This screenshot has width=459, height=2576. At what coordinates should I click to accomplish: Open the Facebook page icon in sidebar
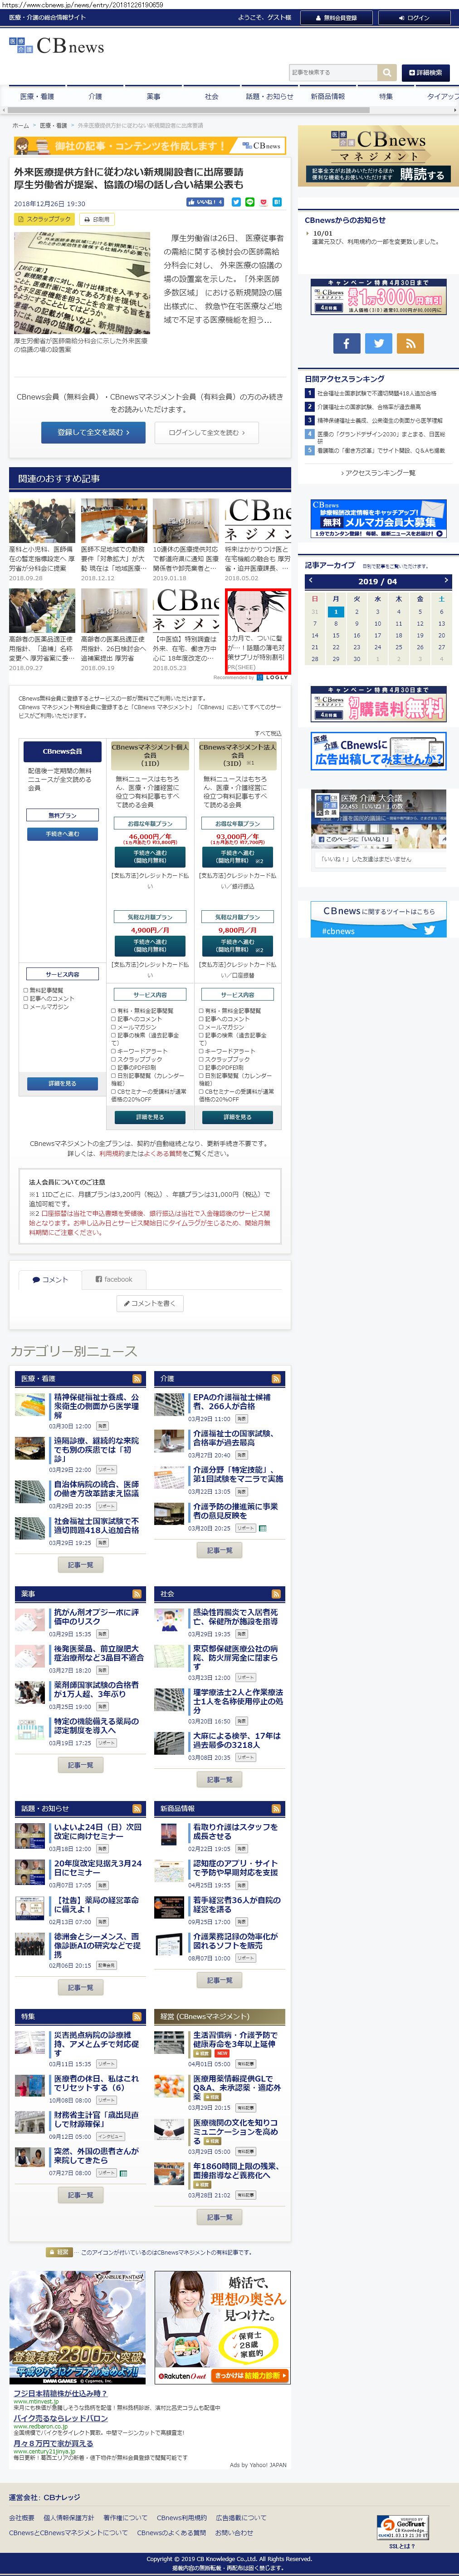pos(346,343)
